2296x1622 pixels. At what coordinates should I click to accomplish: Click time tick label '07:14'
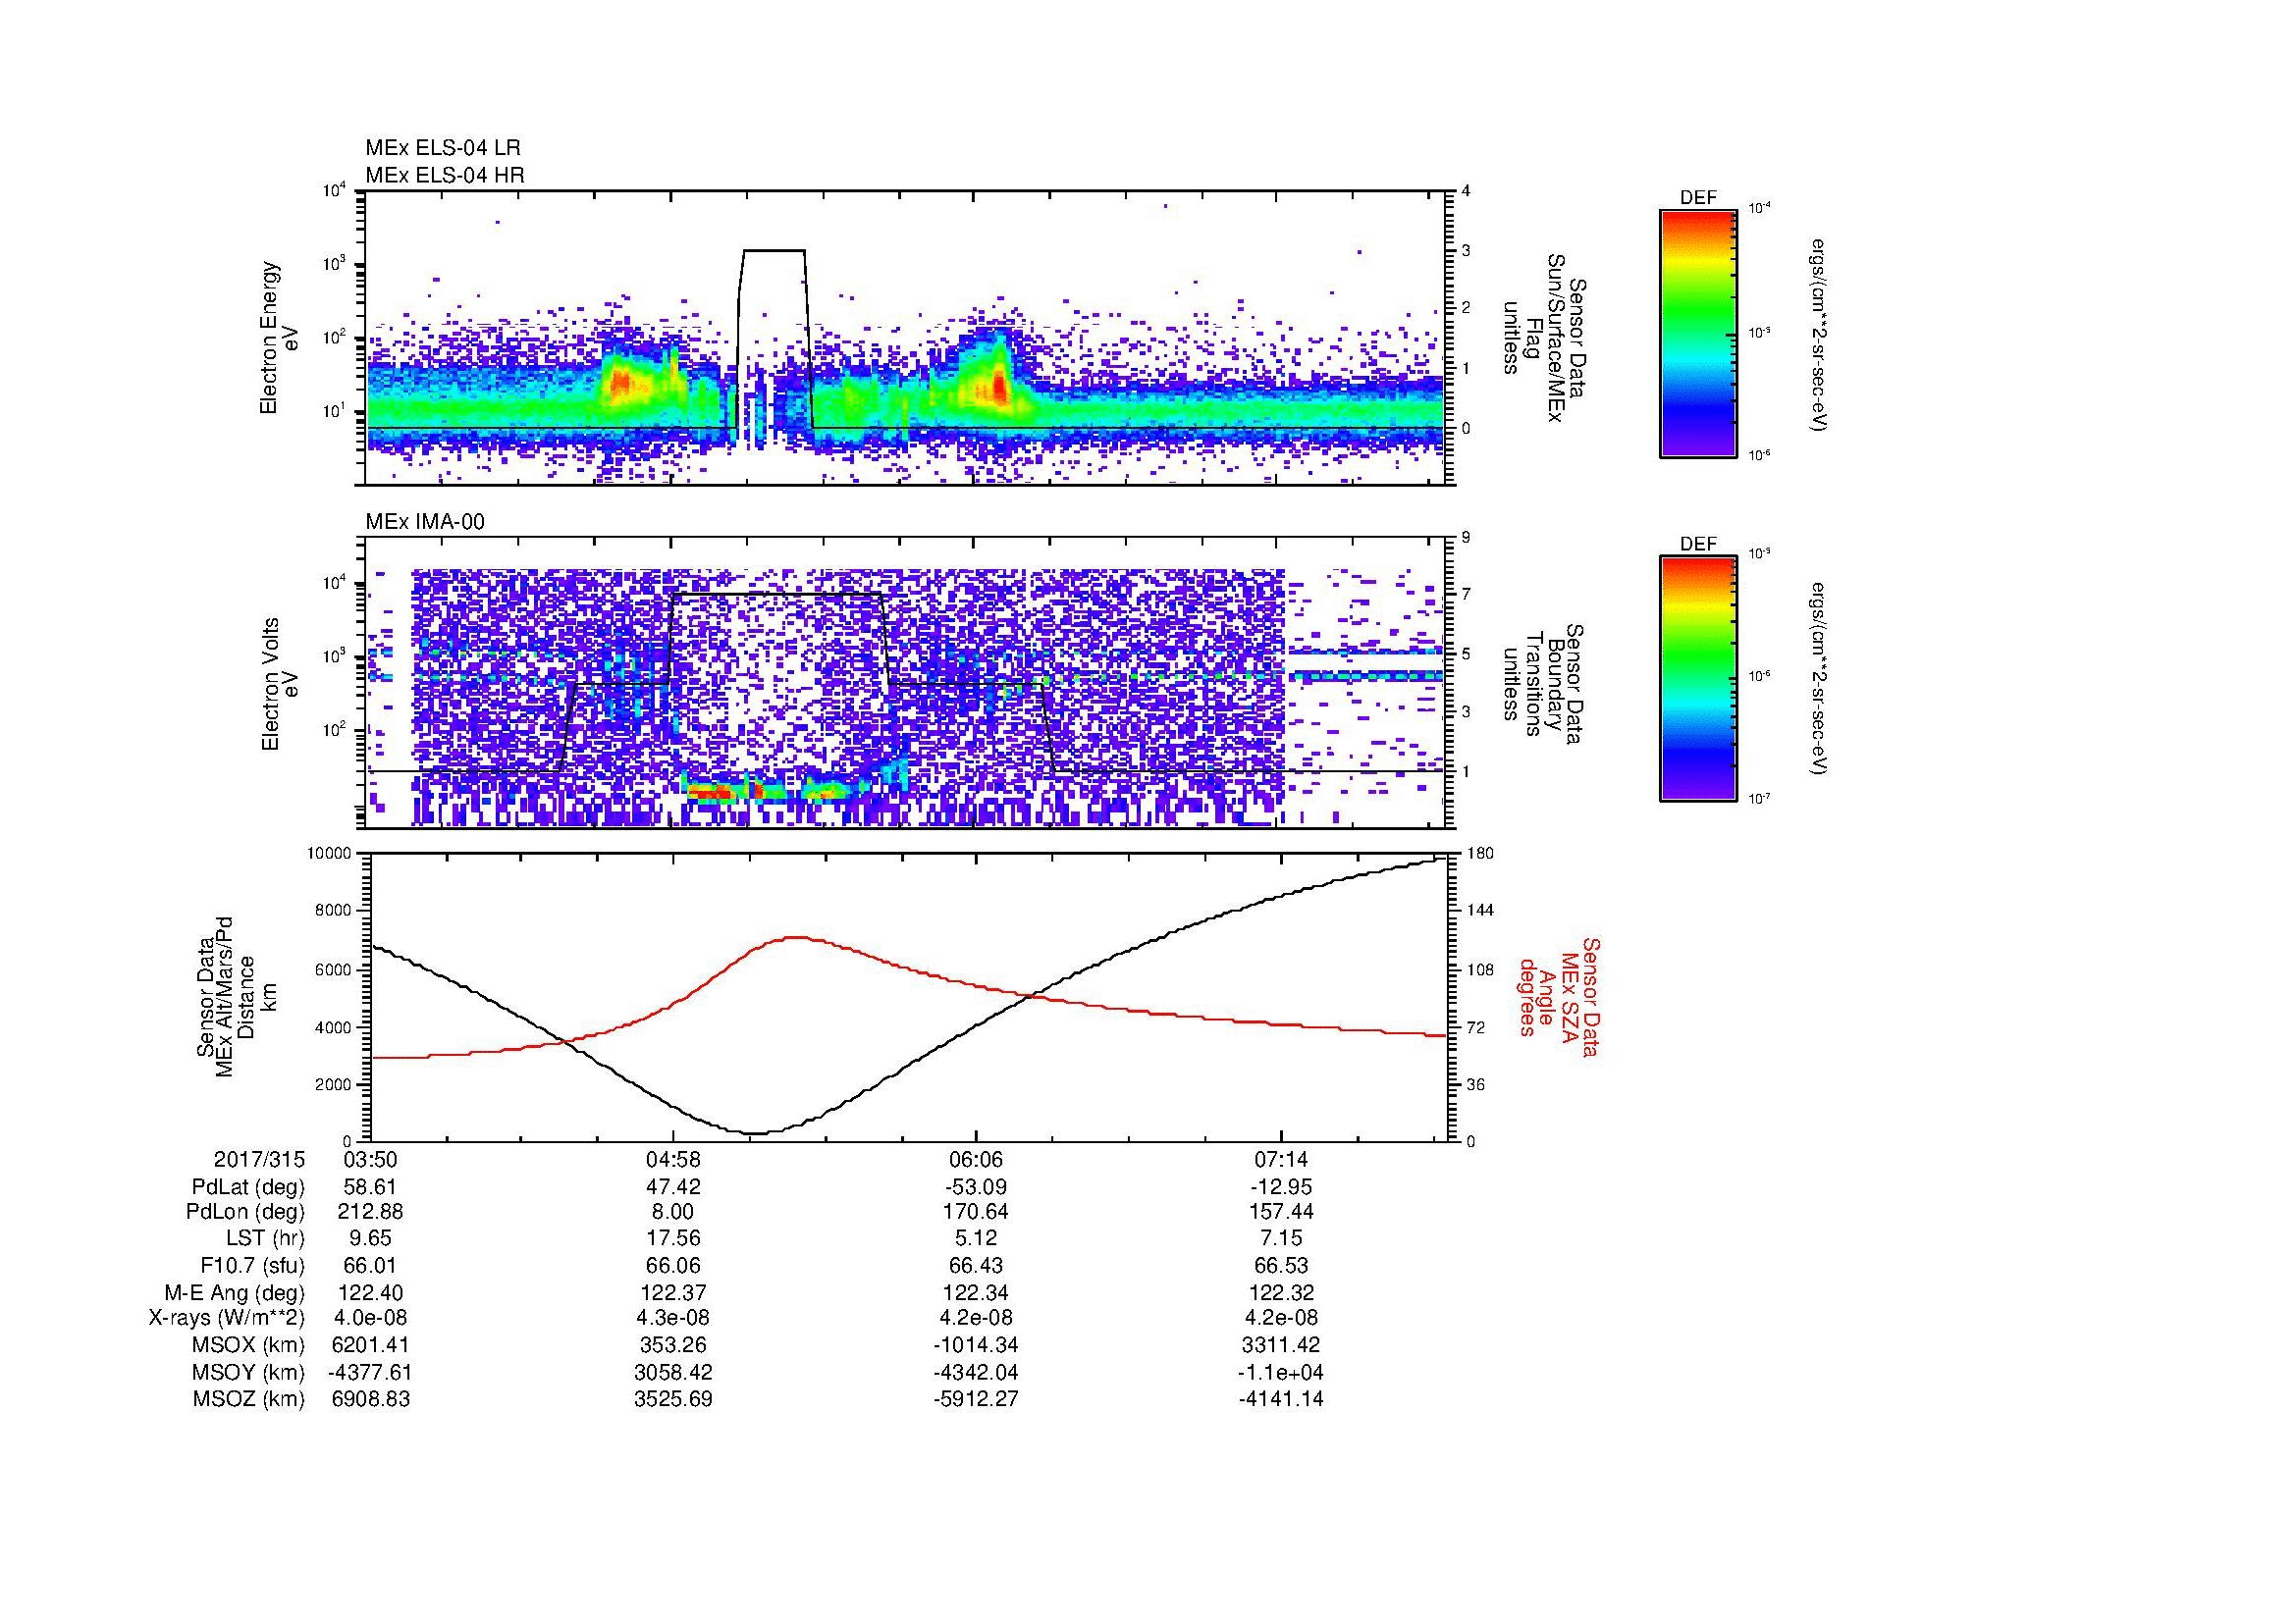pyautogui.click(x=1281, y=1160)
